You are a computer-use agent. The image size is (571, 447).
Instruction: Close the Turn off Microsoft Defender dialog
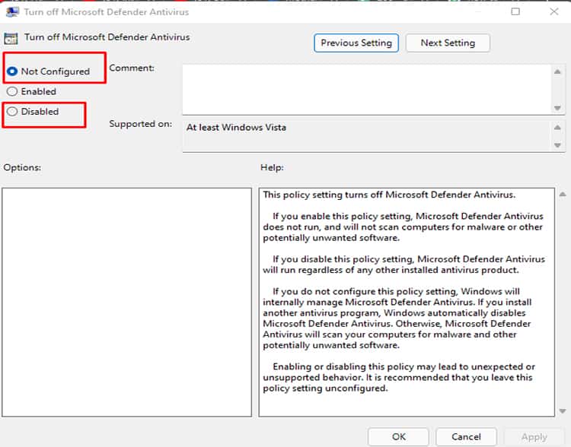[x=554, y=11]
